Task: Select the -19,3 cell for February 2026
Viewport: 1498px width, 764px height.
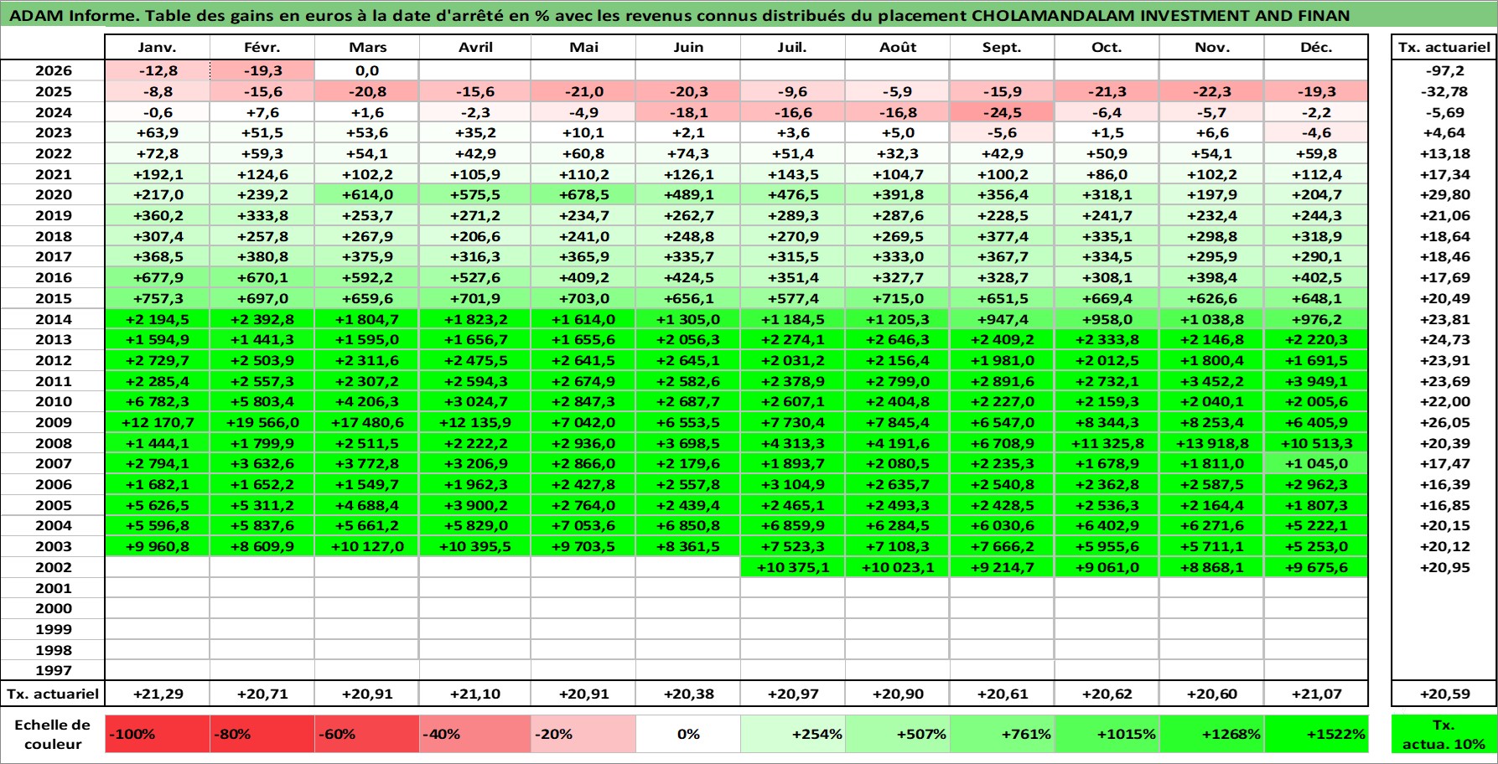Action: (x=262, y=70)
